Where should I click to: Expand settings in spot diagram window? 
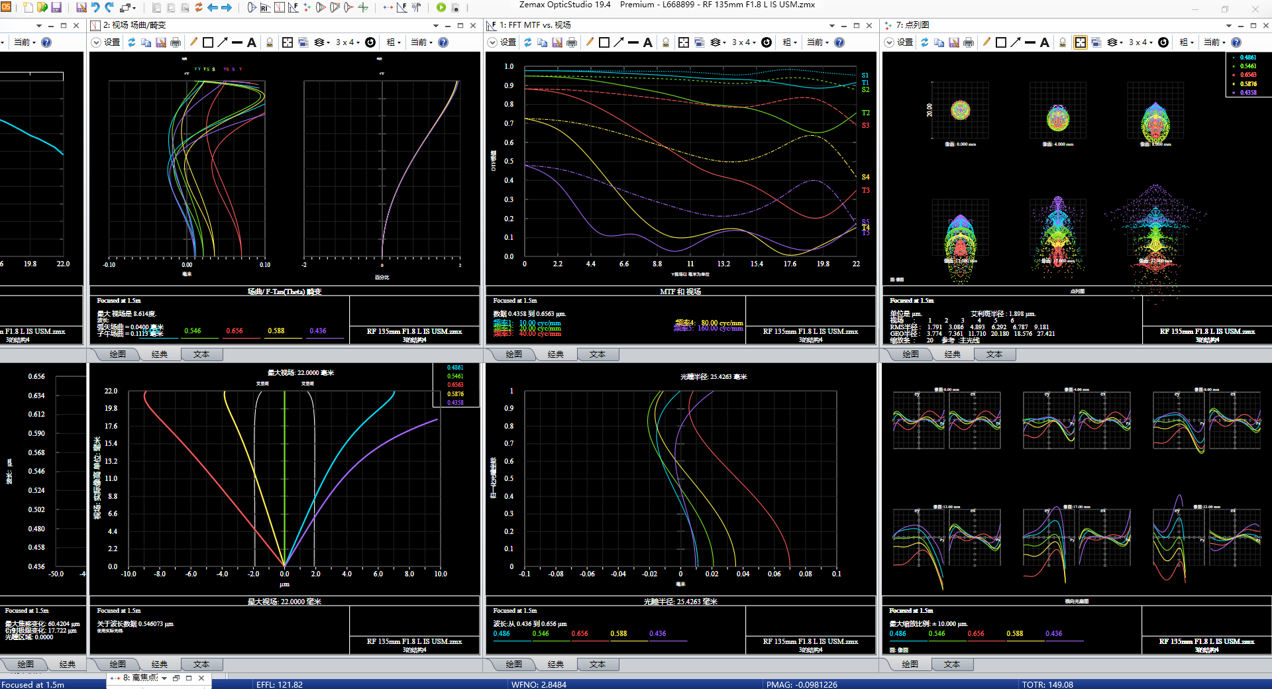(889, 42)
